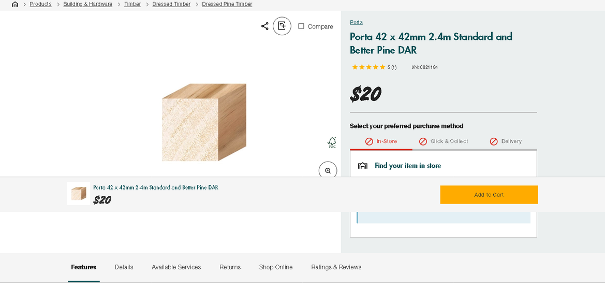Click the store icon beside Find your item
605x290 pixels.
pyautogui.click(x=363, y=166)
